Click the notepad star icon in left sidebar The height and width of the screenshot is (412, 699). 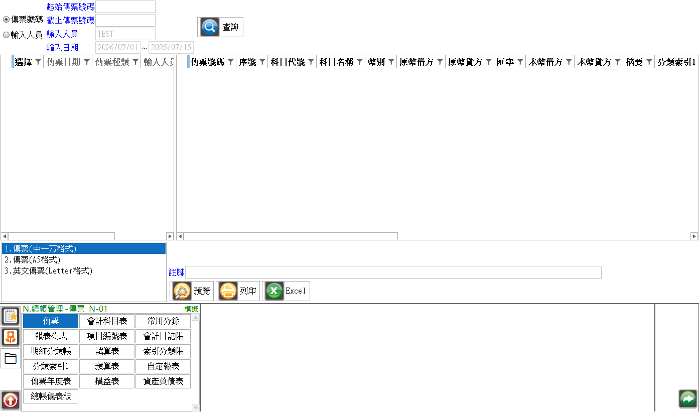pos(11,316)
